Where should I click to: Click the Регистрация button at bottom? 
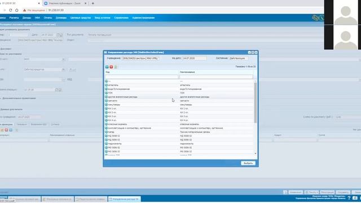(327, 192)
